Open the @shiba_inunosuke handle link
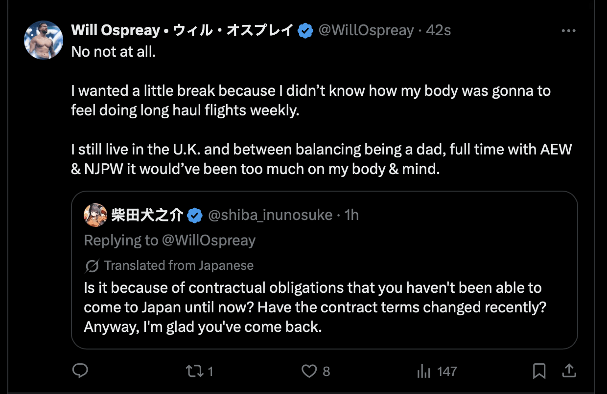This screenshot has width=607, height=394. click(271, 215)
